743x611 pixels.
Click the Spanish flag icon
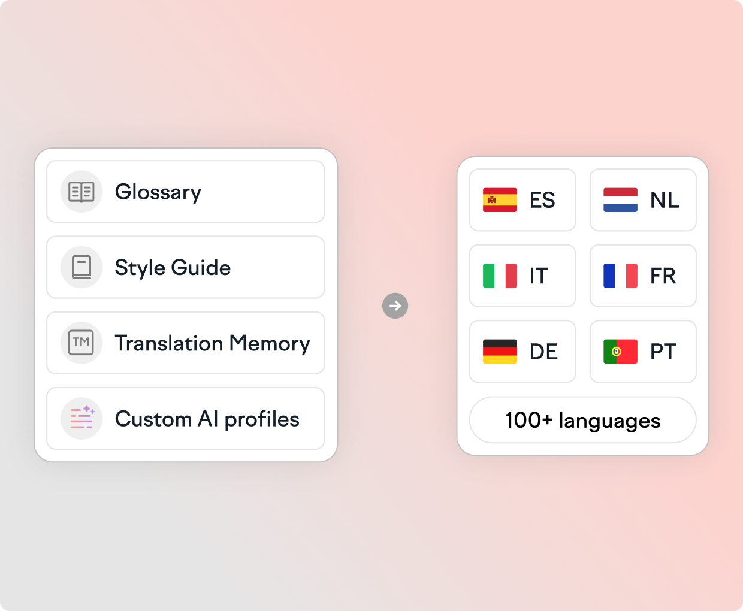tap(500, 200)
